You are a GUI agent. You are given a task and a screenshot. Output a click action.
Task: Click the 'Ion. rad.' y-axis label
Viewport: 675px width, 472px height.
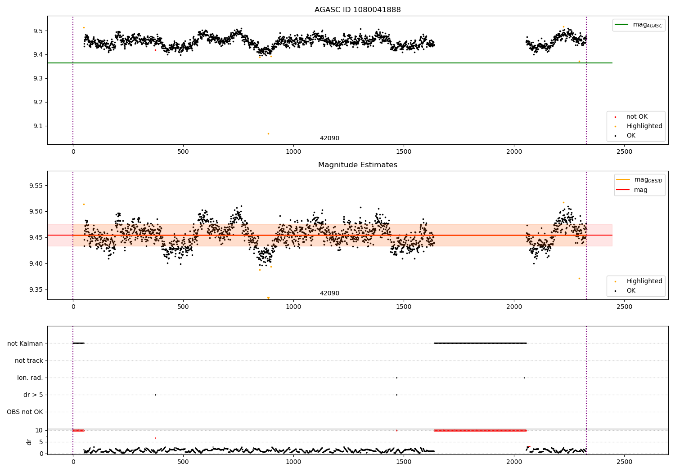click(30, 378)
